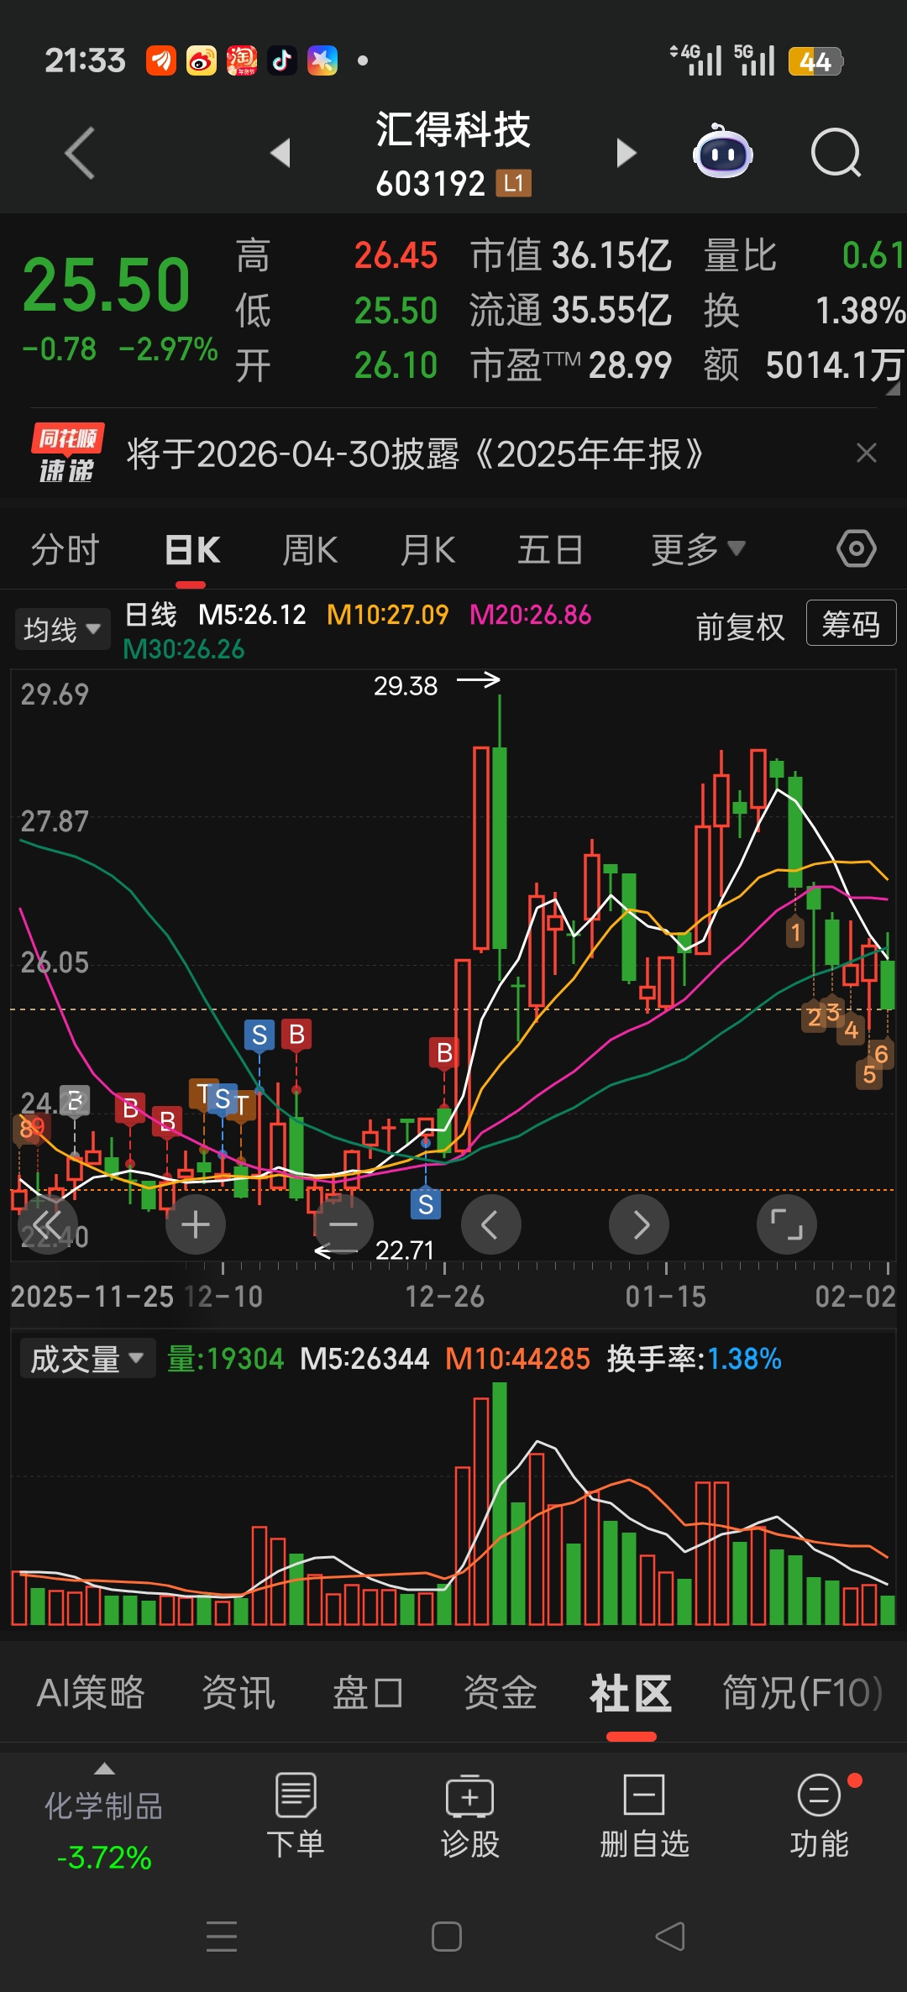Tap current price 25.50
Image resolution: width=907 pixels, height=1992 pixels.
(x=107, y=285)
